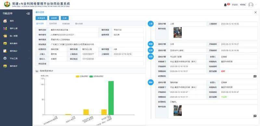260x126 pixels.
Task: Click the green 未超期 status text
Action: pyautogui.click(x=224, y=97)
